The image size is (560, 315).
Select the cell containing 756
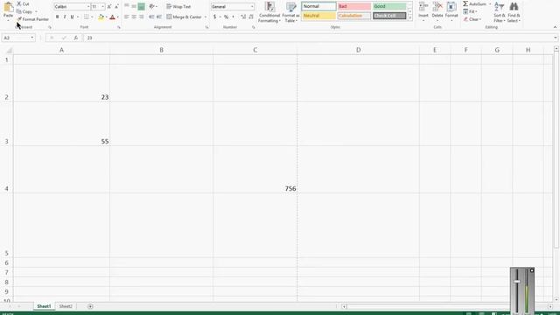(255, 169)
